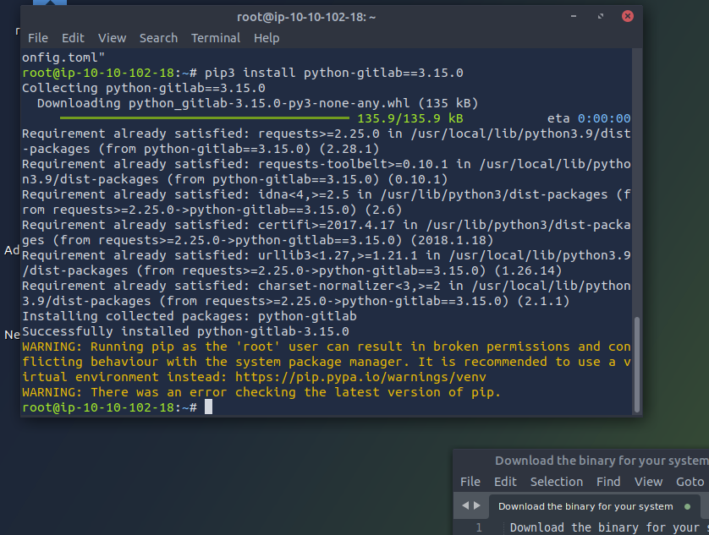Close the terminal window
This screenshot has width=709, height=535.
coord(627,16)
